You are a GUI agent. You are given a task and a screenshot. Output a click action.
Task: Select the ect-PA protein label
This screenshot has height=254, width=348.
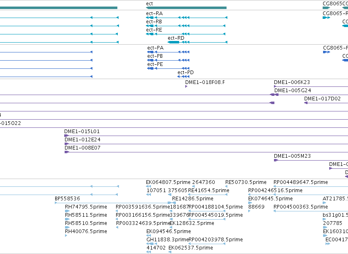click(155, 48)
